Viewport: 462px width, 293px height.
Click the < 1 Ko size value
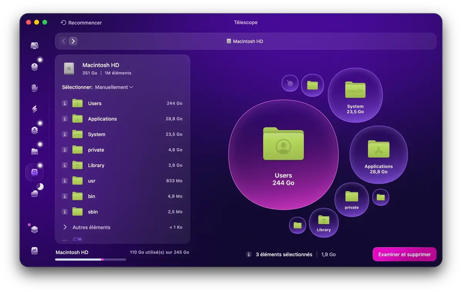coord(176,227)
